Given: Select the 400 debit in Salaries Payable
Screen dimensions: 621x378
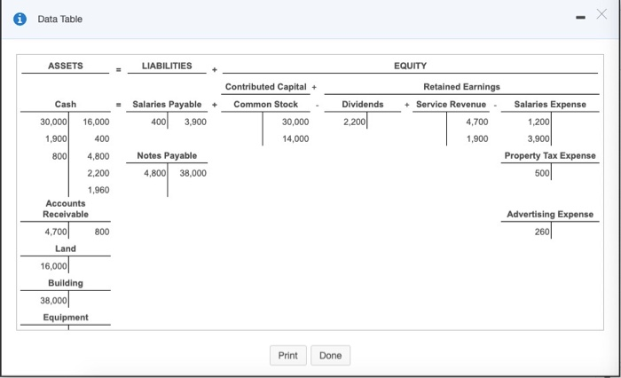Looking at the screenshot, I should pyautogui.click(x=159, y=122).
